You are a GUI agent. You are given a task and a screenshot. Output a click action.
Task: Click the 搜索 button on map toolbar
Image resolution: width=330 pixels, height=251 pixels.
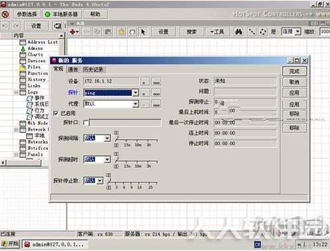(192, 32)
